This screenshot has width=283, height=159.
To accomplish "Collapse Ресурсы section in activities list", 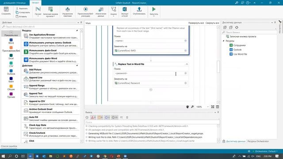I will tap(77, 30).
